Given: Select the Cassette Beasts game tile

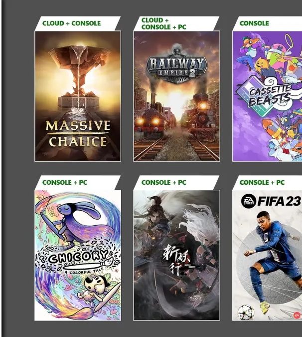Looking at the screenshot, I should click(x=267, y=96).
